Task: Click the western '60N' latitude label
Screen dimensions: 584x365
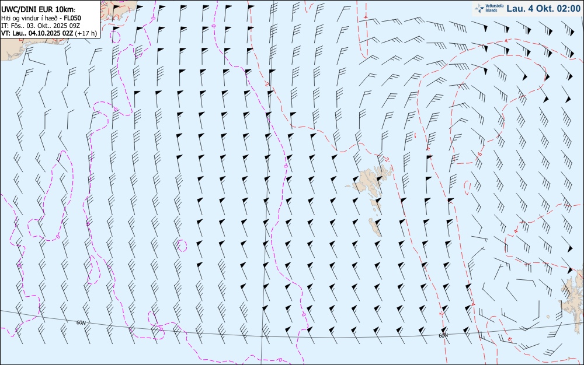Action: pos(81,322)
